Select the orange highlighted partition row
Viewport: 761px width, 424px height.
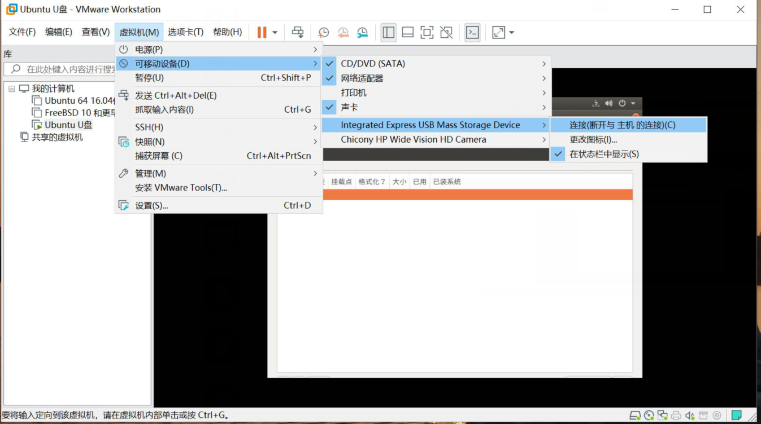click(478, 195)
